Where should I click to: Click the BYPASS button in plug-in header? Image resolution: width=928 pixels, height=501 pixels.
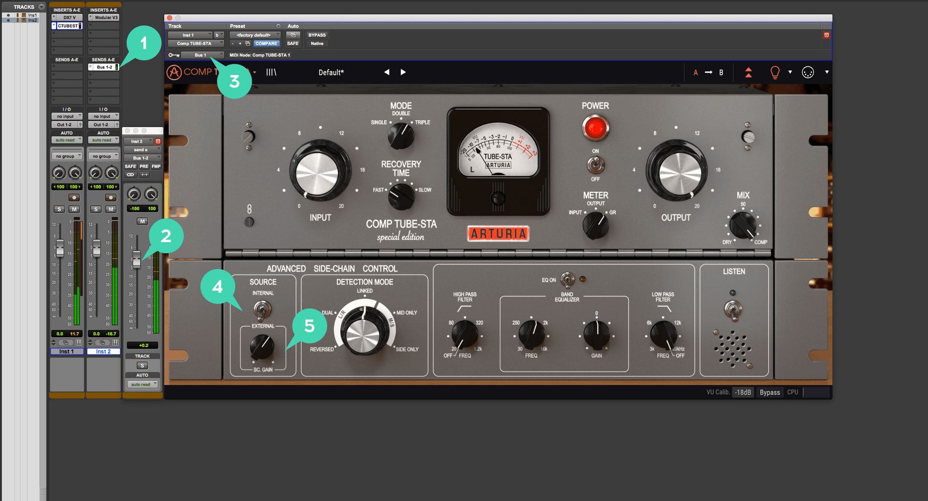click(317, 35)
